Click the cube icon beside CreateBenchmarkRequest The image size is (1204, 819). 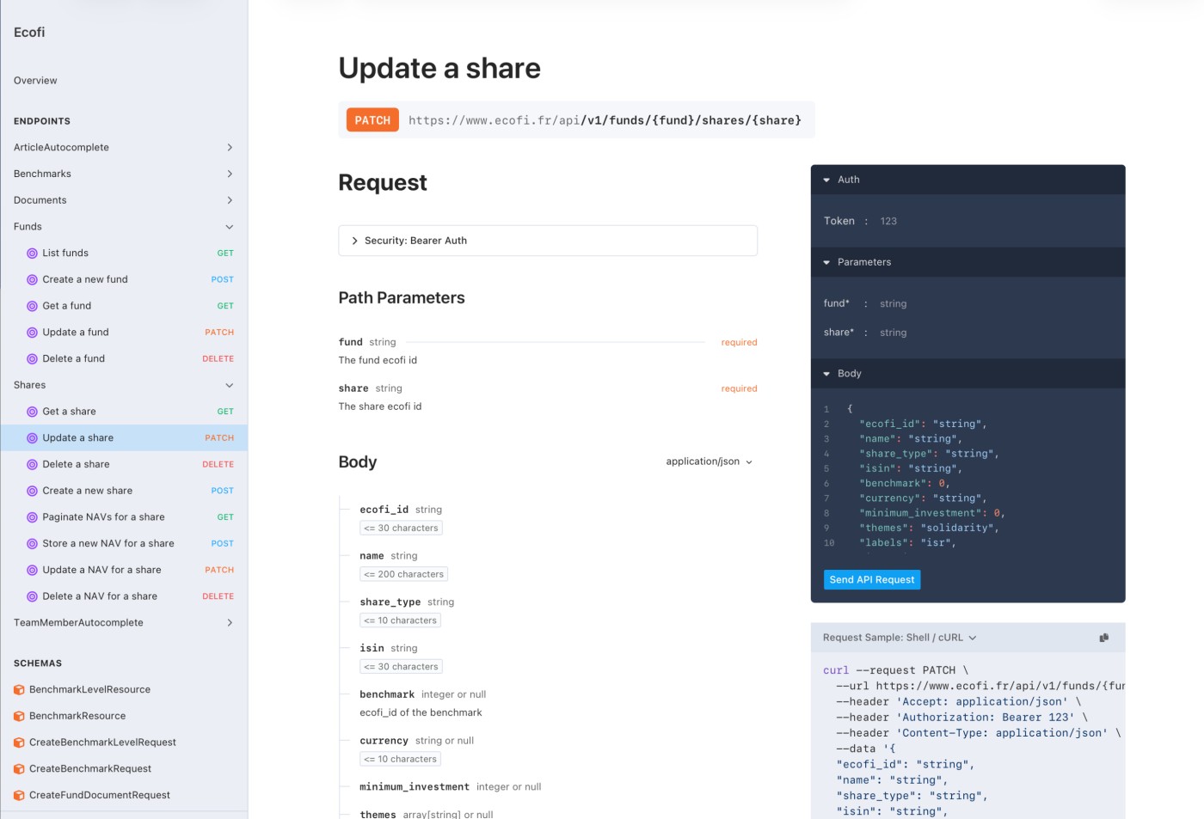click(x=19, y=769)
